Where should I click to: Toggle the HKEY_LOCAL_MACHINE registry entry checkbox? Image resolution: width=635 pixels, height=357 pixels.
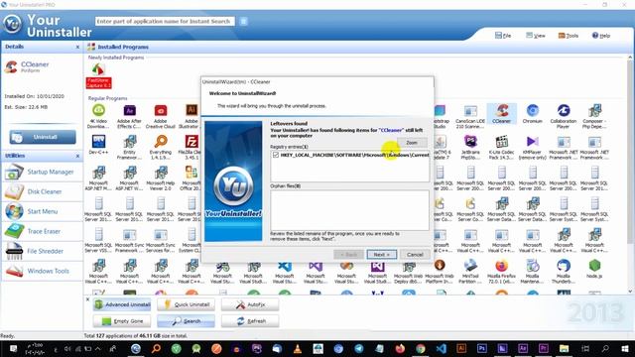pos(276,155)
